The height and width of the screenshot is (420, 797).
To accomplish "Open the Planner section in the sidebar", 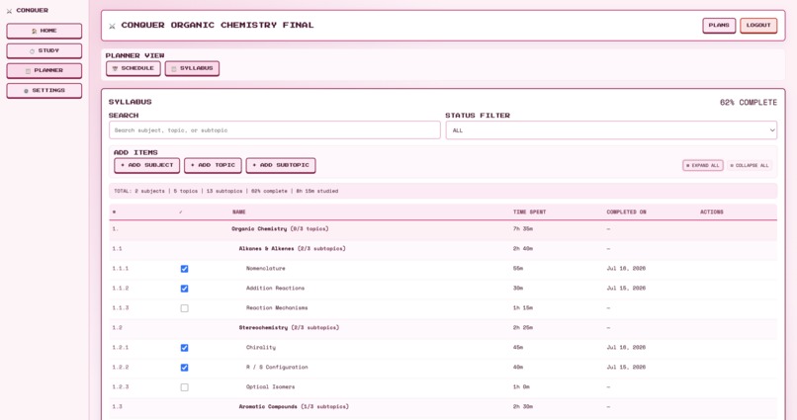I will tap(44, 70).
